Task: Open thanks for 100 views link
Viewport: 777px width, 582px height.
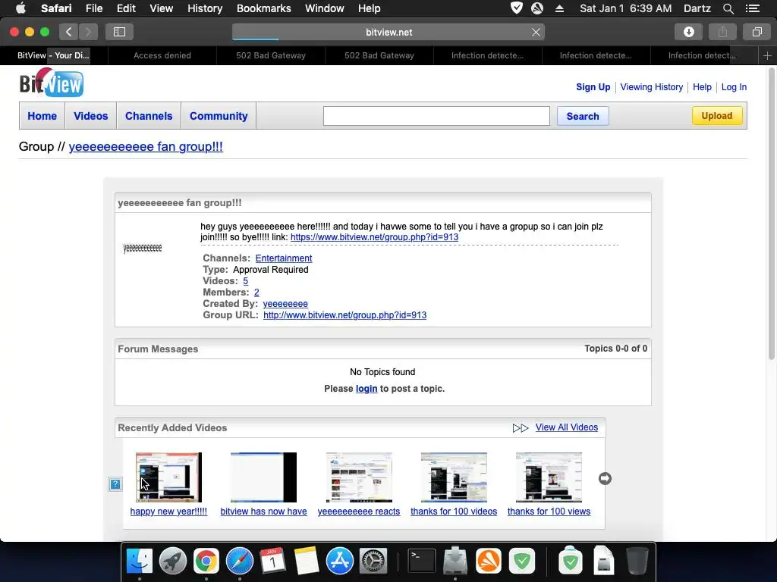Action: point(549,512)
